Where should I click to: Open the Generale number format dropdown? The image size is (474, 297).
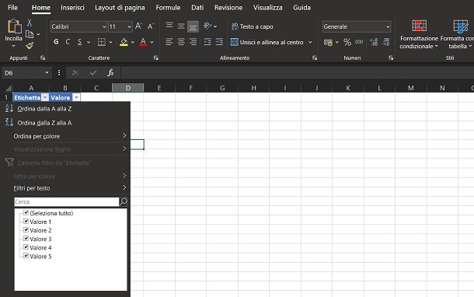[388, 26]
